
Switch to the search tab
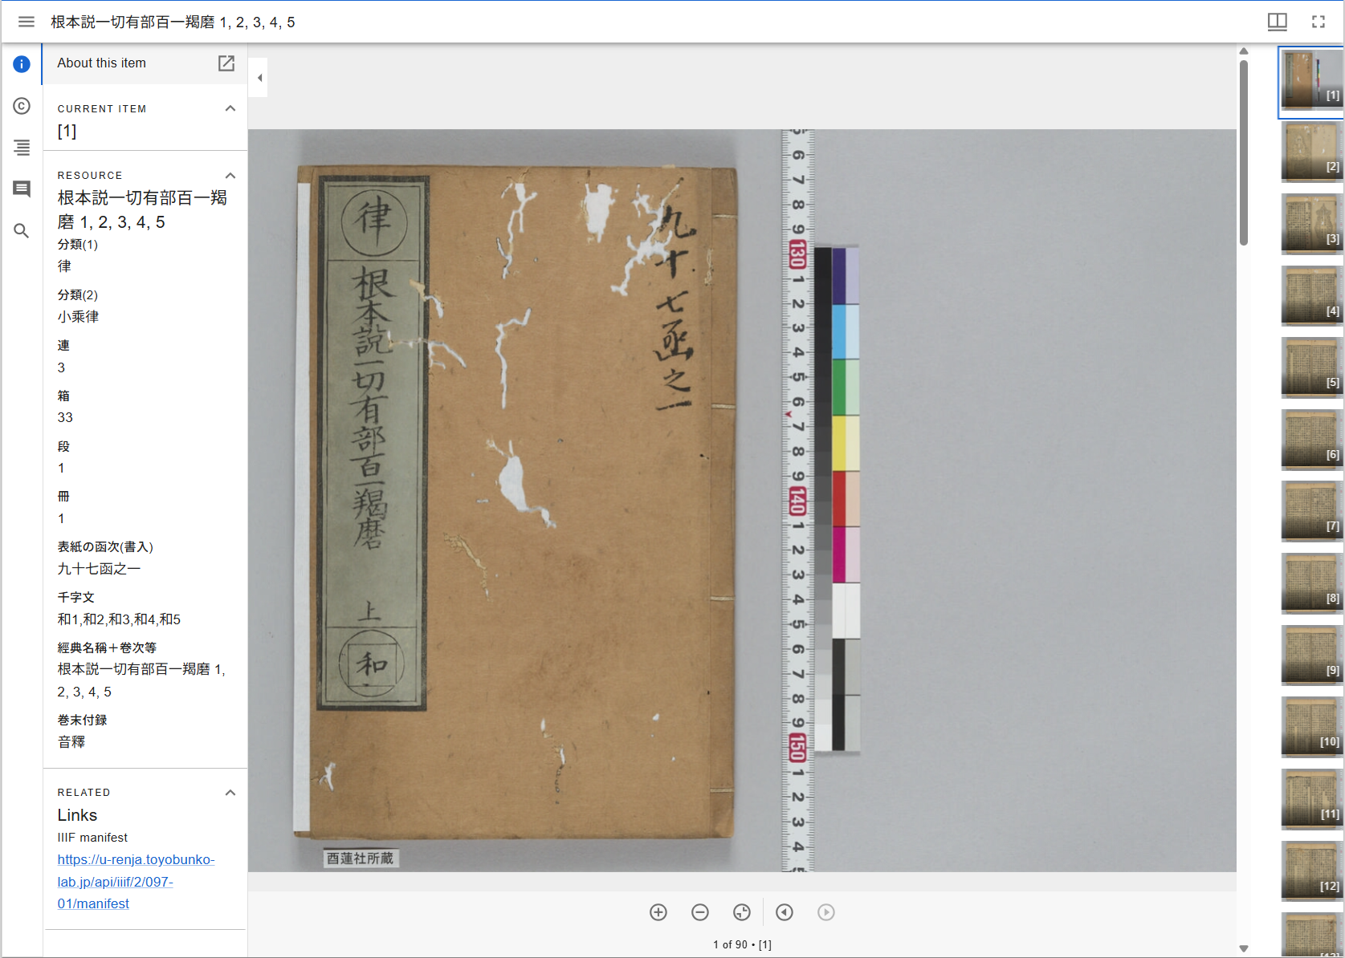[x=22, y=231]
